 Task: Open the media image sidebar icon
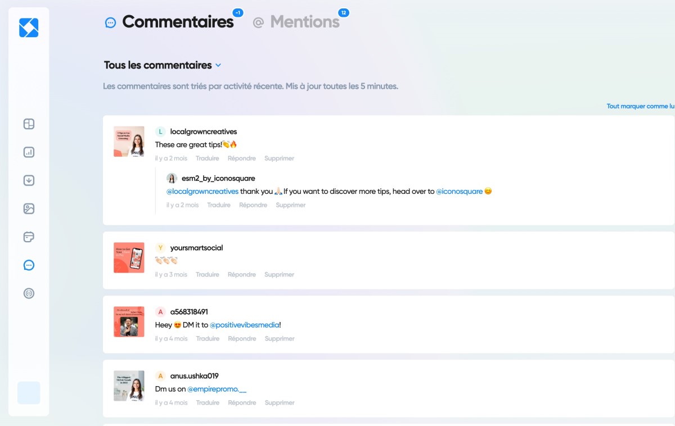coord(29,209)
